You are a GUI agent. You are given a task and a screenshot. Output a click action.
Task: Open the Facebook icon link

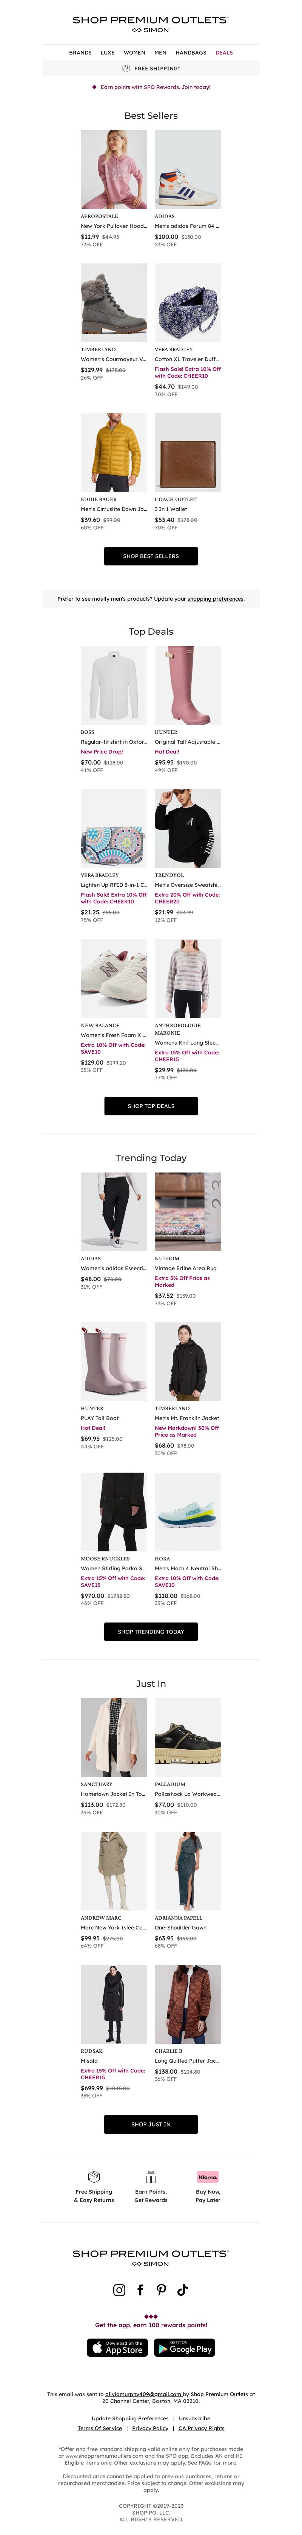click(x=140, y=2290)
